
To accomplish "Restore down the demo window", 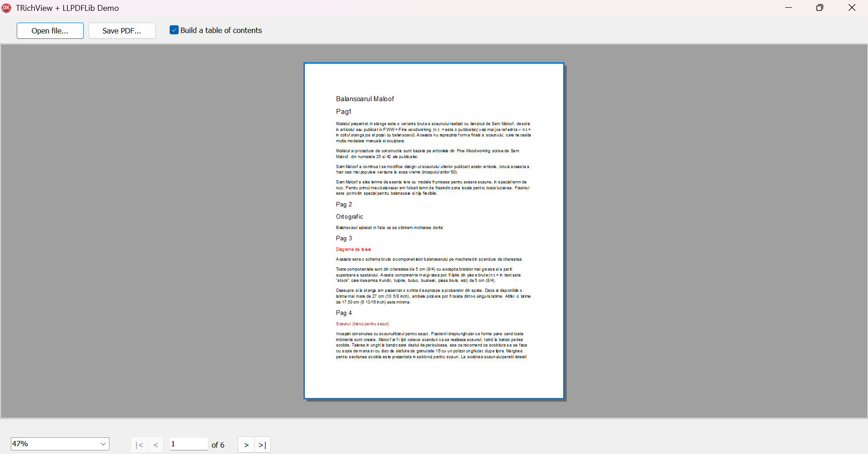I will click(x=820, y=8).
